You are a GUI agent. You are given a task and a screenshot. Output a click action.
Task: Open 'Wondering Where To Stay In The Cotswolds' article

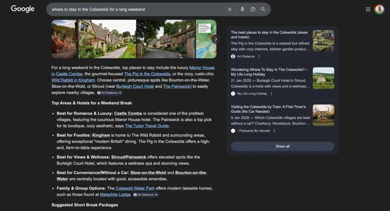(x=269, y=72)
